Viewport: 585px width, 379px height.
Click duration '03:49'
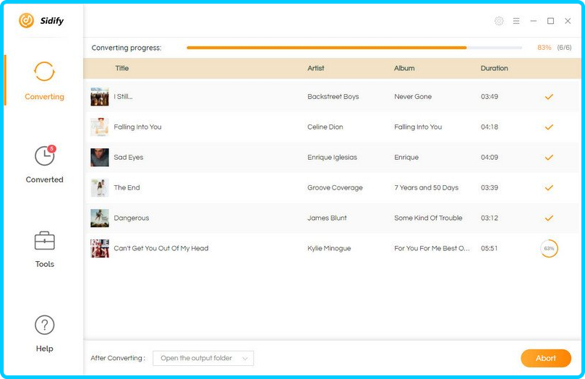[x=489, y=97]
